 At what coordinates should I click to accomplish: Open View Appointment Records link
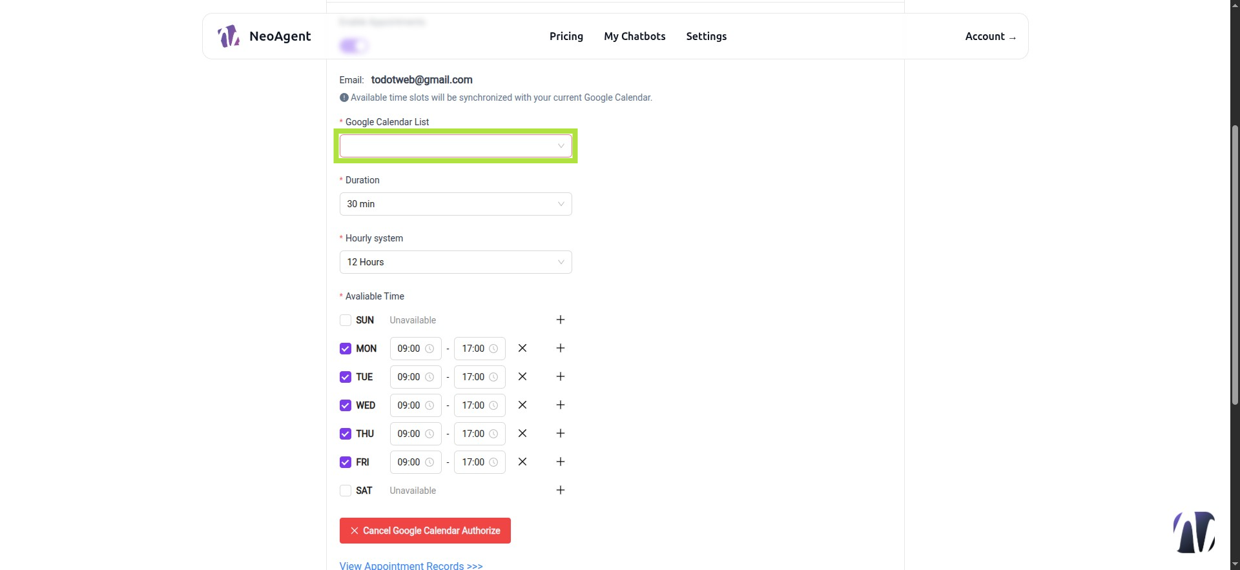click(x=411, y=565)
